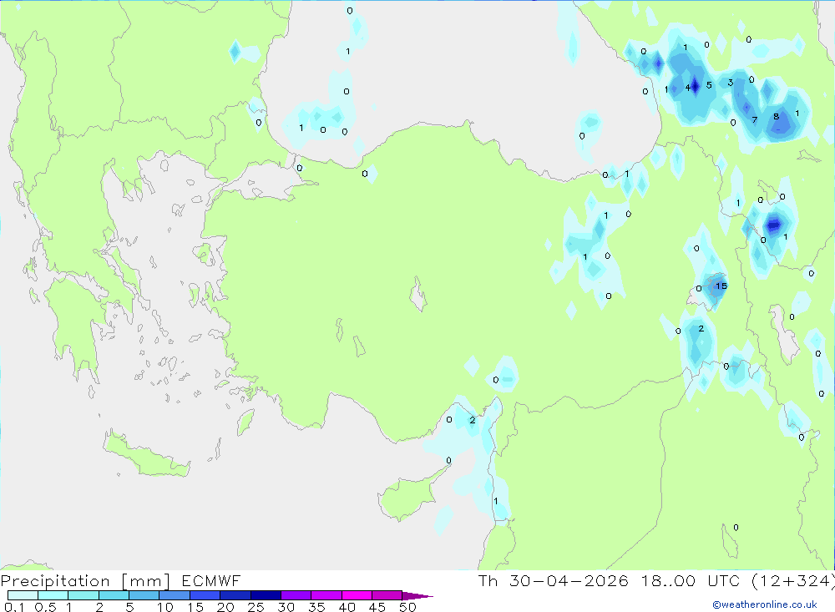Choose the 20–25 mm dark blue legend swatch

235,595
